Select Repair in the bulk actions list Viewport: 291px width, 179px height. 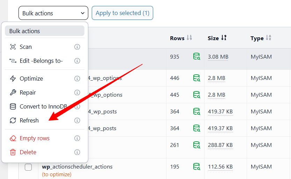(45, 92)
